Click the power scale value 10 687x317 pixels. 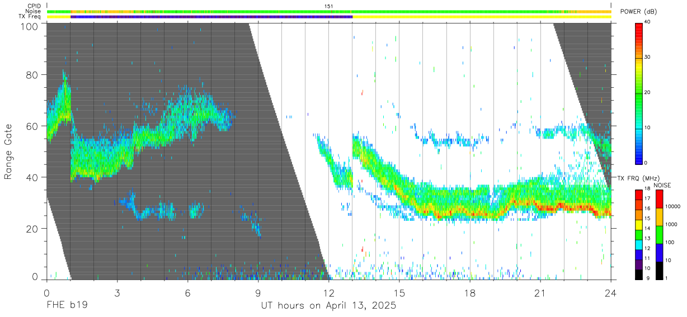coord(648,127)
